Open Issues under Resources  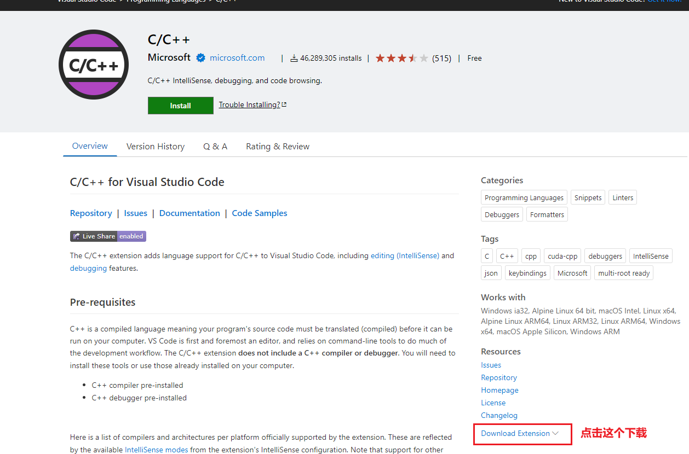(491, 365)
